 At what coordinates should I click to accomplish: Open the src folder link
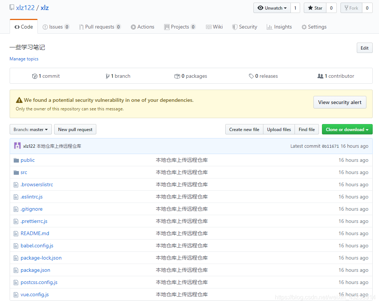(24, 172)
